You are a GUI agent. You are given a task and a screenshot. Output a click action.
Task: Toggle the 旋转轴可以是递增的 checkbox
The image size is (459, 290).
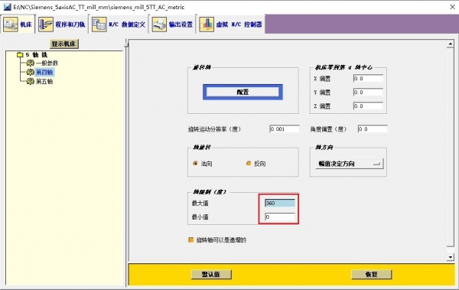(x=190, y=240)
